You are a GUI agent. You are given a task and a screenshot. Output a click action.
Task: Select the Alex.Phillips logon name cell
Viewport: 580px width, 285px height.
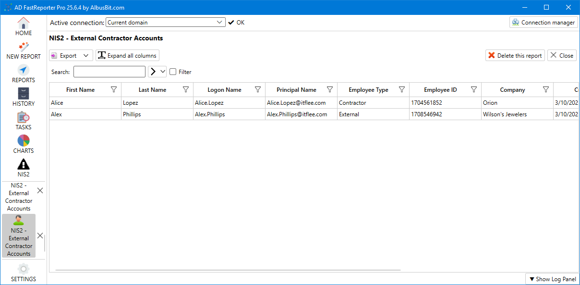[x=229, y=114]
